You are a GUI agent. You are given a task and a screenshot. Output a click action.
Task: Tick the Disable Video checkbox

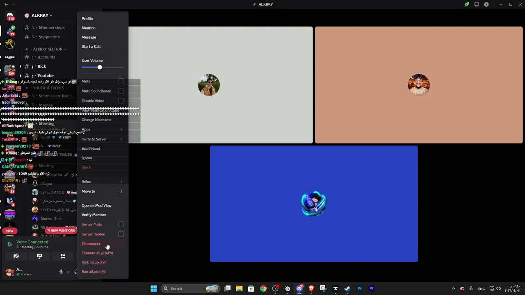point(121,101)
